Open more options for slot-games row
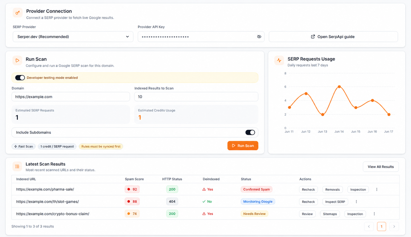The width and height of the screenshot is (411, 237). pyautogui.click(x=356, y=202)
